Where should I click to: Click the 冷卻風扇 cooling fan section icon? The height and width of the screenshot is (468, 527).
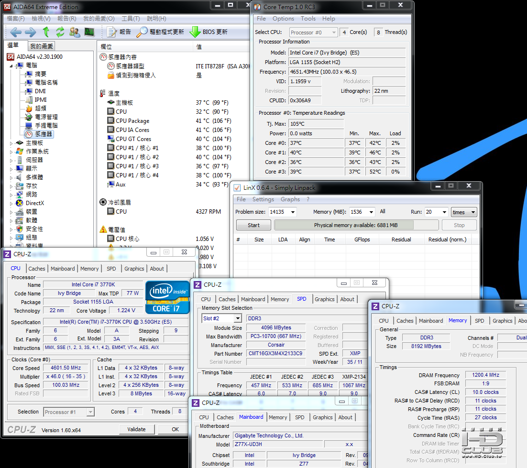[x=103, y=202]
